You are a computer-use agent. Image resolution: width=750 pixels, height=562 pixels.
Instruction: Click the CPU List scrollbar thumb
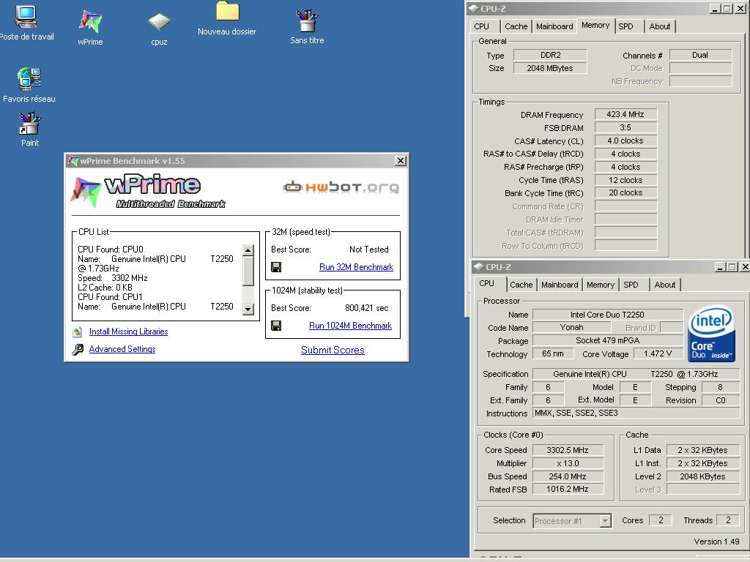pyautogui.click(x=248, y=270)
